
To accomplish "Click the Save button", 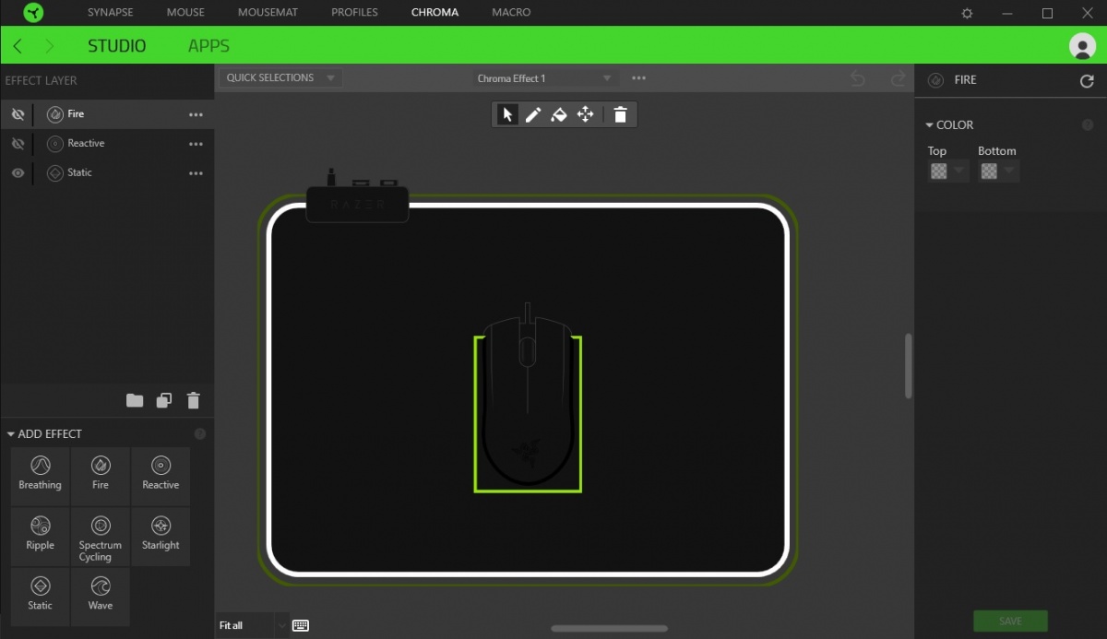I will tap(1010, 621).
